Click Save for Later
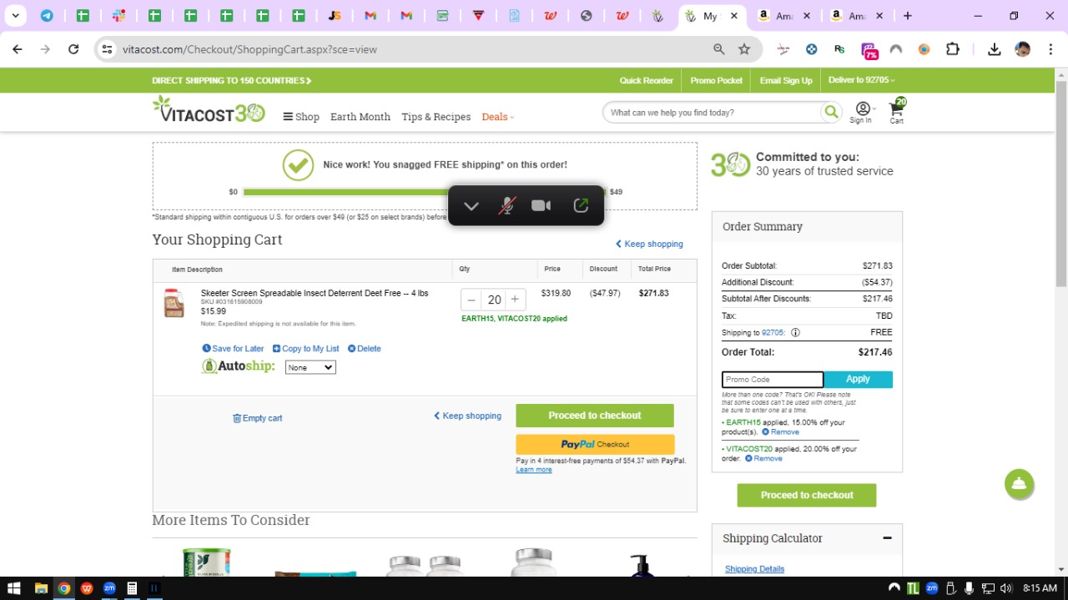The image size is (1068, 600). tap(233, 349)
